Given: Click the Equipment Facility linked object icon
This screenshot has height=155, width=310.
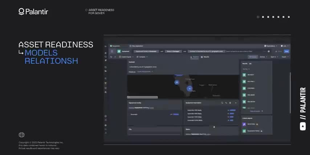Looking at the screenshot, I should click(244, 131).
